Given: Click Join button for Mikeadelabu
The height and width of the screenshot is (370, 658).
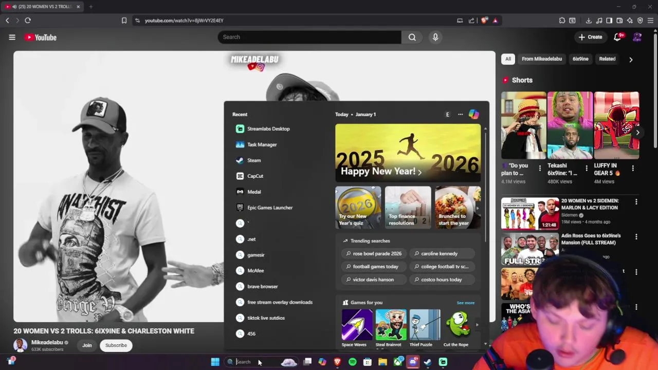Looking at the screenshot, I should 87,345.
